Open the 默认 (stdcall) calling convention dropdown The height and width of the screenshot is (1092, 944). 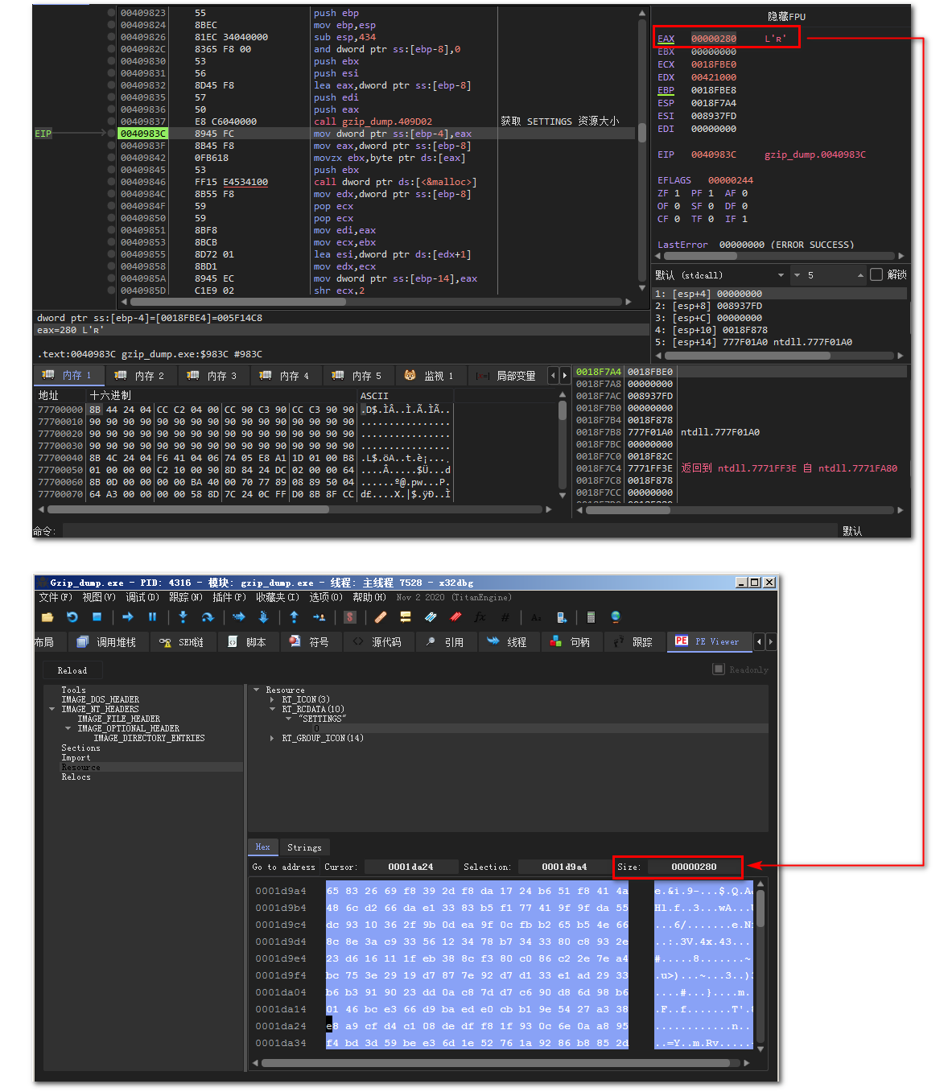719,275
